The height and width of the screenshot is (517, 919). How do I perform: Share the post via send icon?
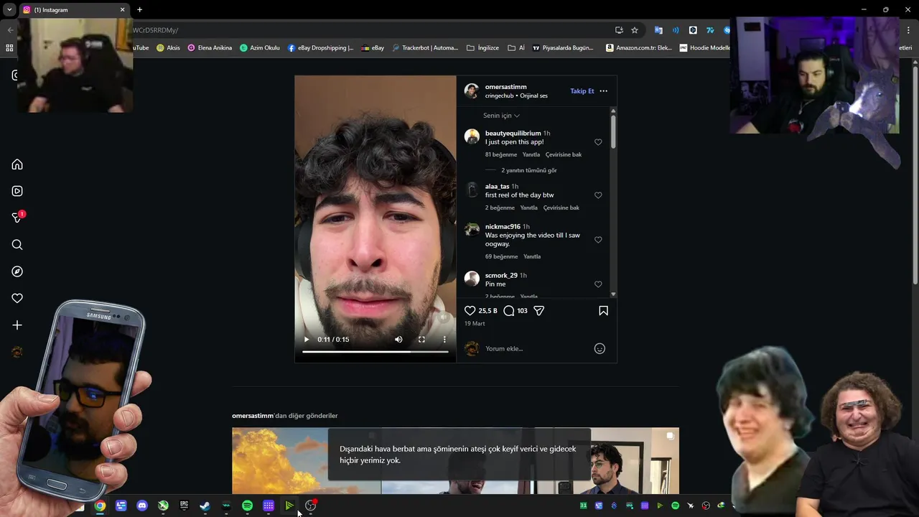(539, 311)
